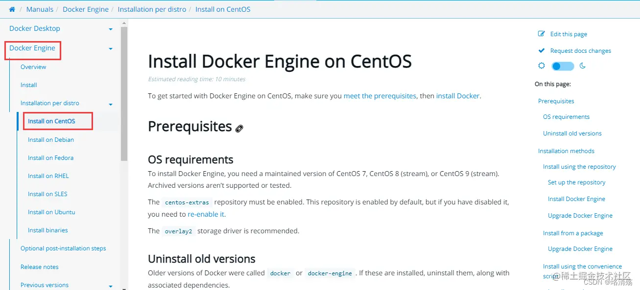Open Install on Debian sidebar item

(x=51, y=140)
